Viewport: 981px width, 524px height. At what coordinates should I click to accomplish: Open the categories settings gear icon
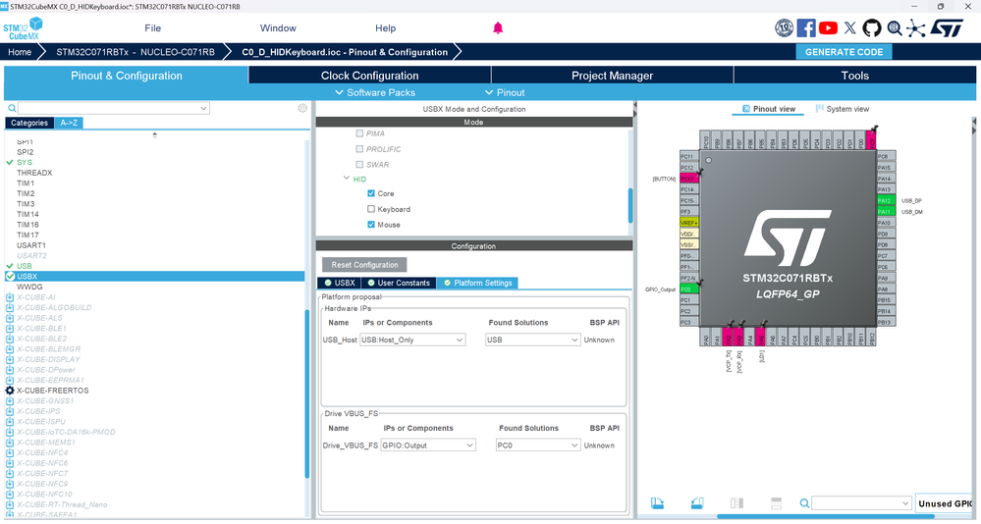coord(302,108)
